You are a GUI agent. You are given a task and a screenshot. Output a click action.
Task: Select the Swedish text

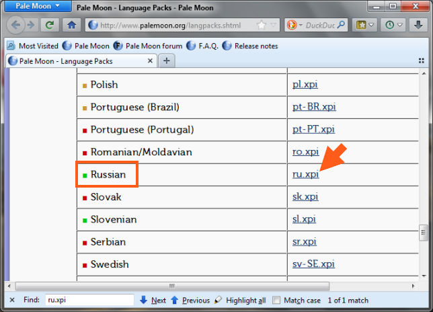[x=110, y=264]
